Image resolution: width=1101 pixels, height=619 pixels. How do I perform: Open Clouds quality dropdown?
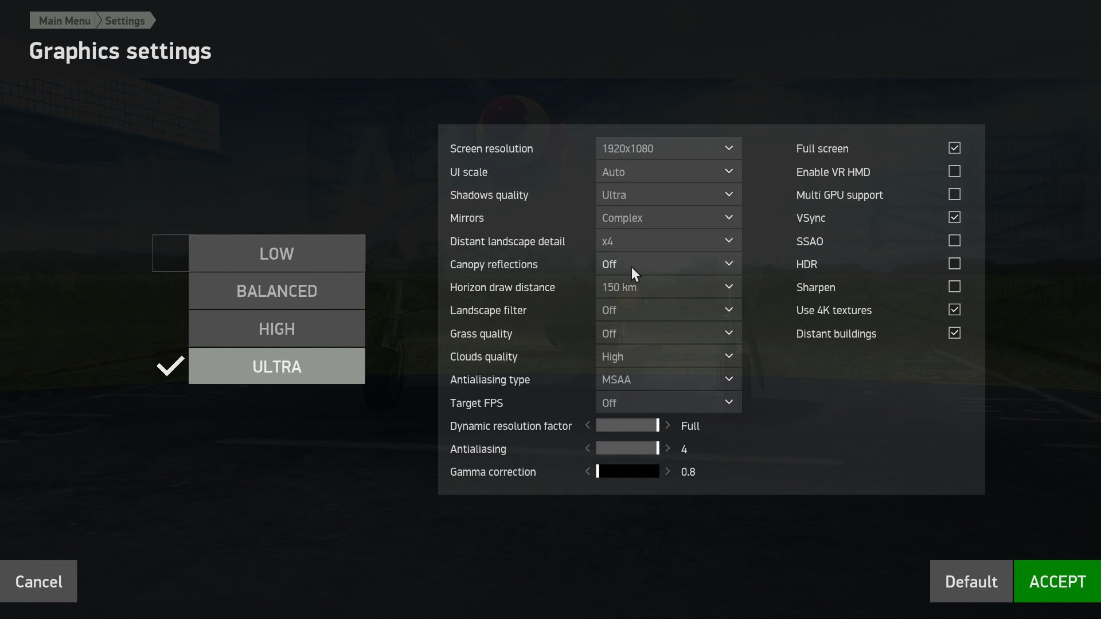pos(669,356)
